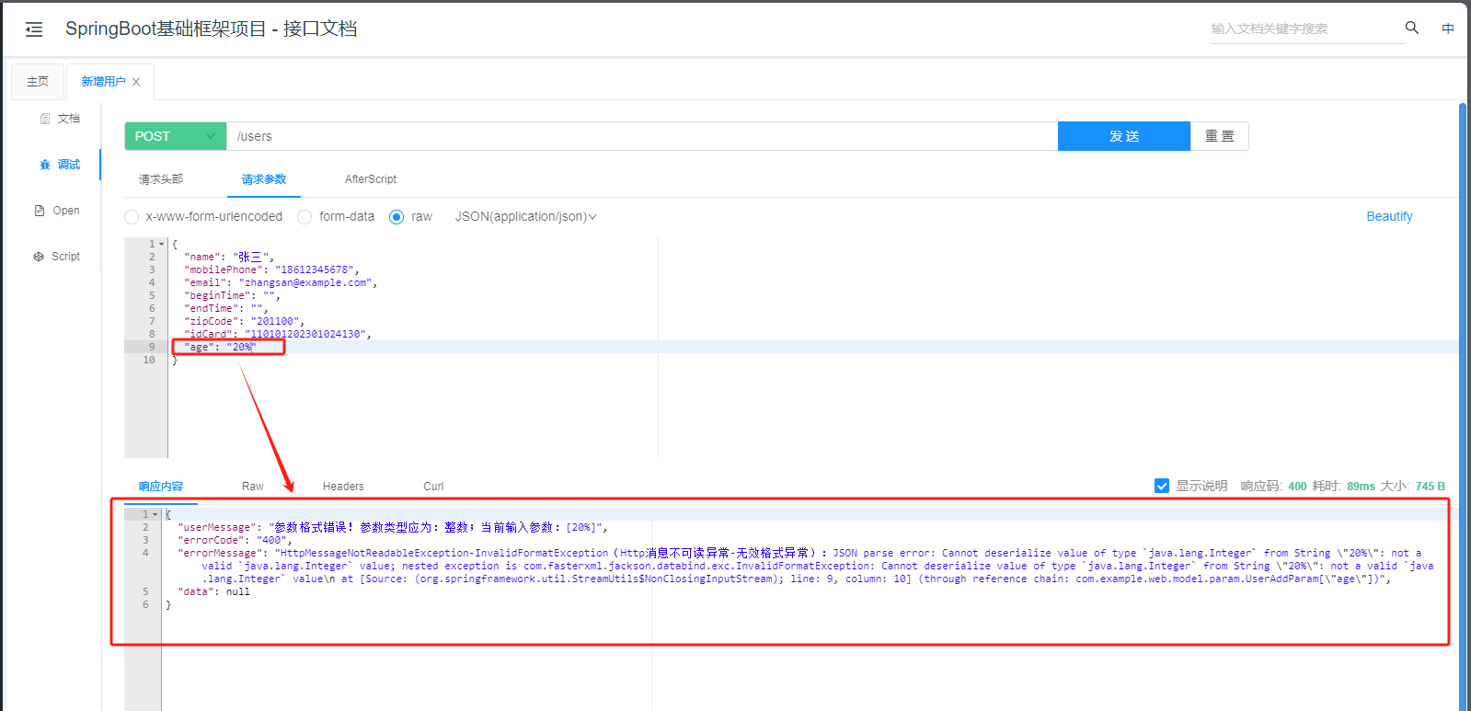Close the 新增用户 tab
The height and width of the screenshot is (711, 1471).
click(x=136, y=82)
